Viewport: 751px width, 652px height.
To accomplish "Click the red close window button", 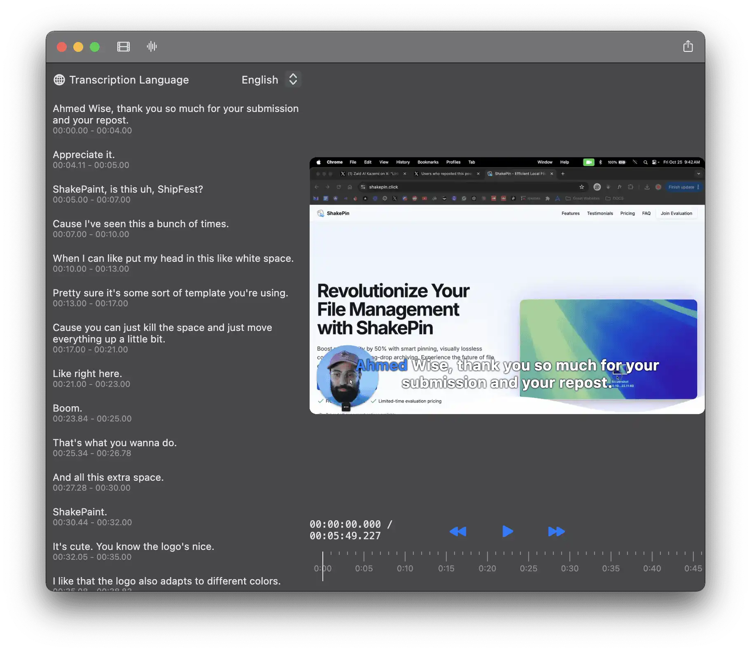I will pos(62,47).
